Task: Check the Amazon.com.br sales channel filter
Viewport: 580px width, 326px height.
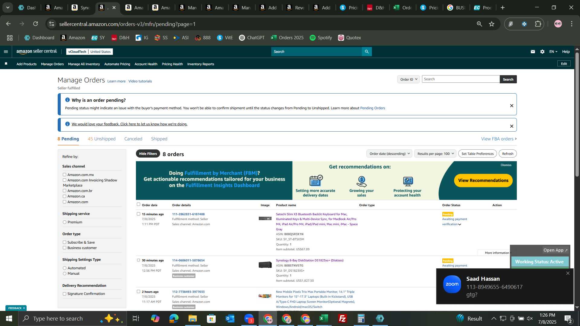Action: (x=64, y=190)
